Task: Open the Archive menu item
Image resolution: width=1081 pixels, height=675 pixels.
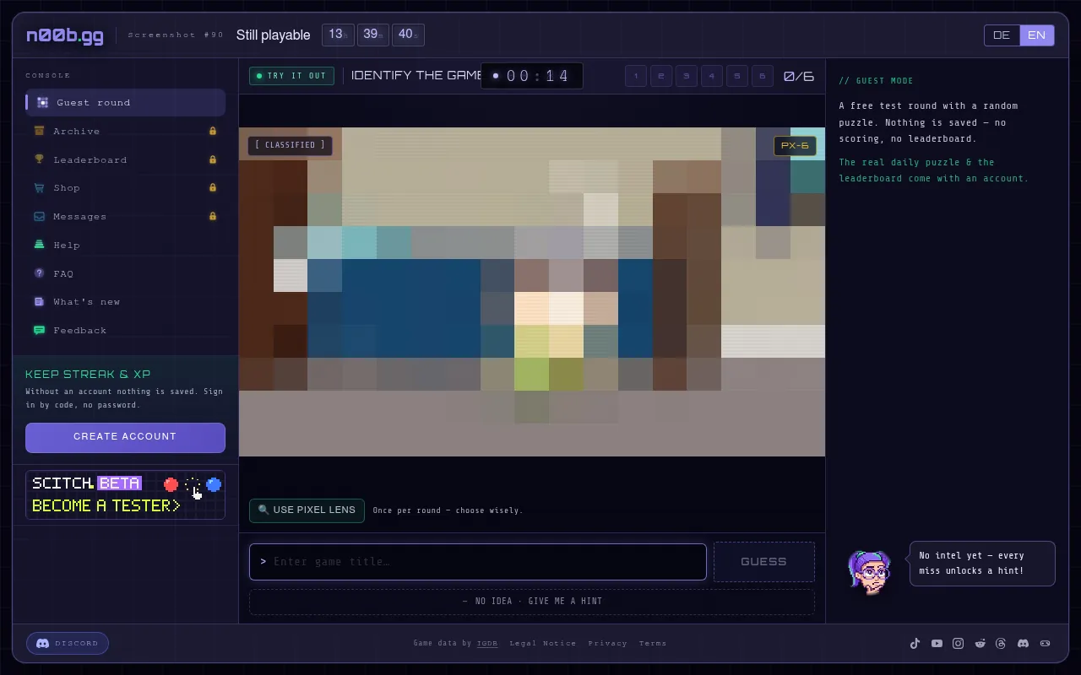Action: pyautogui.click(x=125, y=131)
